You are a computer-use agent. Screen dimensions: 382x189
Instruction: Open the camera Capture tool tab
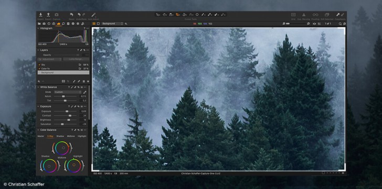click(x=44, y=24)
